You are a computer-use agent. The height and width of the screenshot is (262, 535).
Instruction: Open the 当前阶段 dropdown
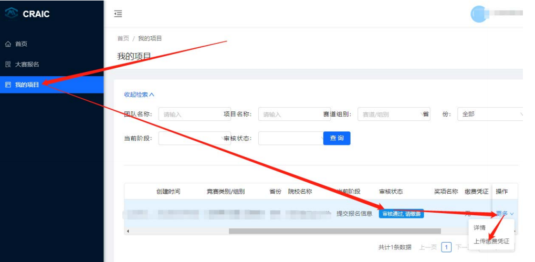193,138
